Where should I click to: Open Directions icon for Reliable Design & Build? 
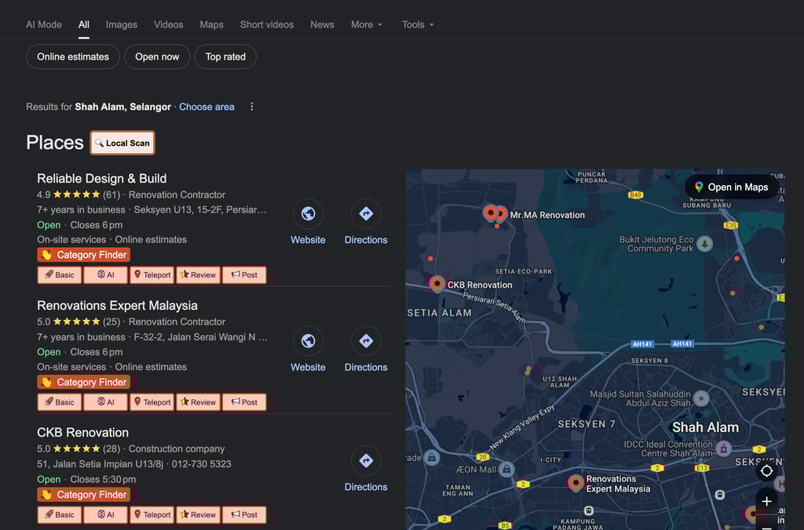tap(366, 213)
